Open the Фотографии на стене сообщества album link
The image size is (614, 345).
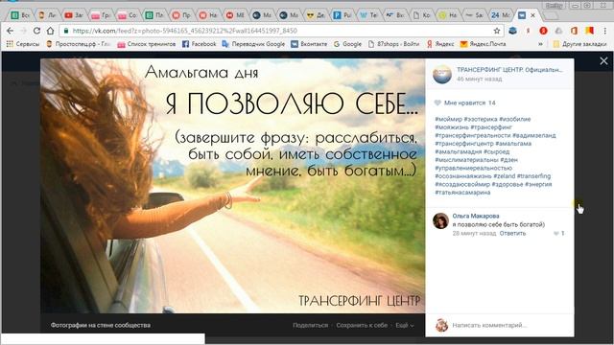point(100,325)
